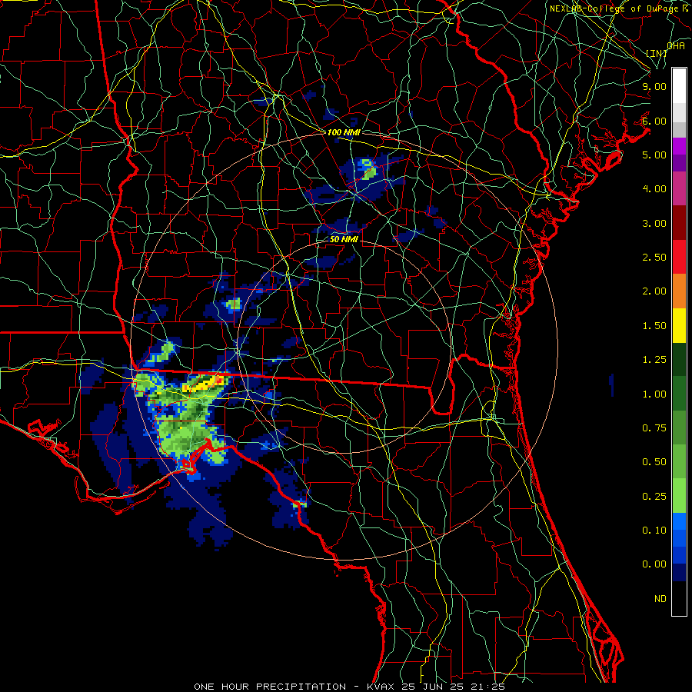Click the 0.50 legend value
The height and width of the screenshot is (692, 692).
pos(654,462)
